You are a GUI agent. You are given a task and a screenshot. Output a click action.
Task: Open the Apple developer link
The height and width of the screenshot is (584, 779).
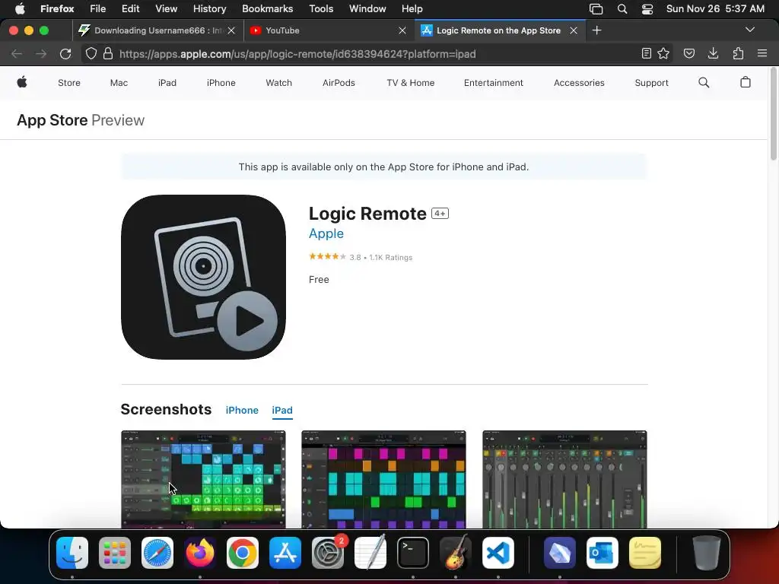[326, 233]
